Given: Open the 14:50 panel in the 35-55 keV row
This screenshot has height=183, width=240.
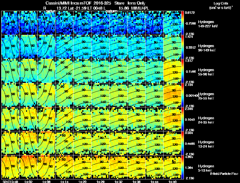Looking at the screenshot, I should [172, 95].
